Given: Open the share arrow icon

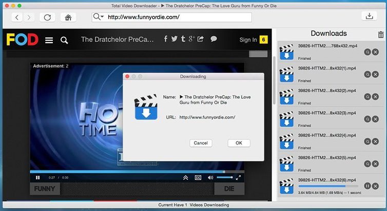Looking at the screenshot, I should (x=201, y=38).
